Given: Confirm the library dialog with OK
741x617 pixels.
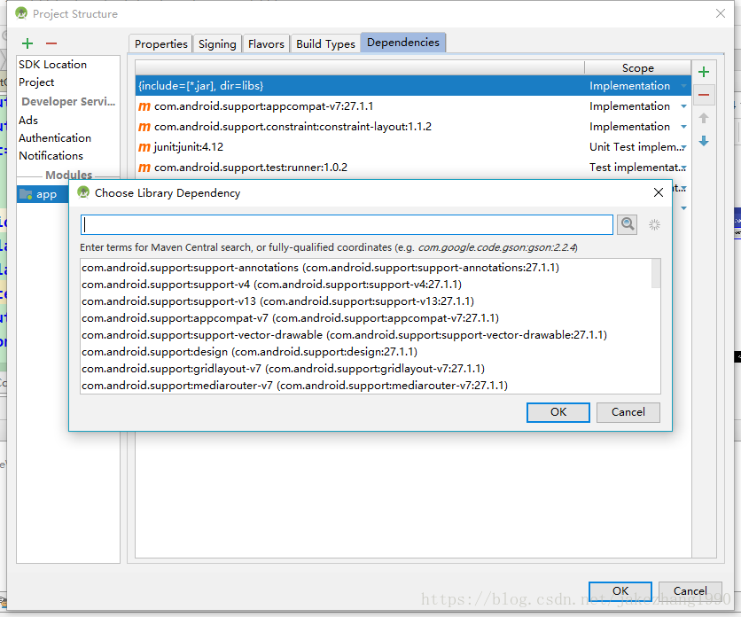Looking at the screenshot, I should coord(558,412).
